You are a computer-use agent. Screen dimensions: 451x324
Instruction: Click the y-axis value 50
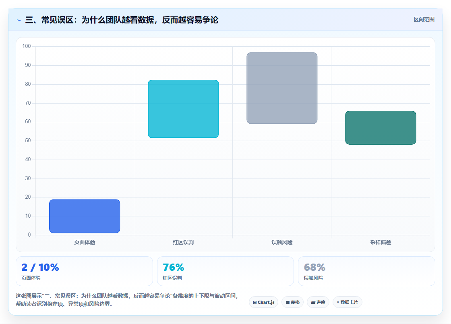click(28, 140)
